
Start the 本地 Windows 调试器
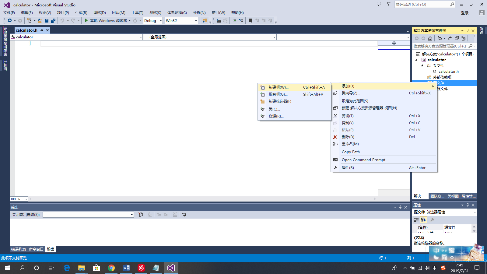87,20
